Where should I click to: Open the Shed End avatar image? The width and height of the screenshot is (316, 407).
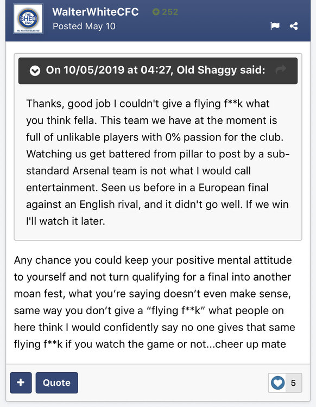28,18
